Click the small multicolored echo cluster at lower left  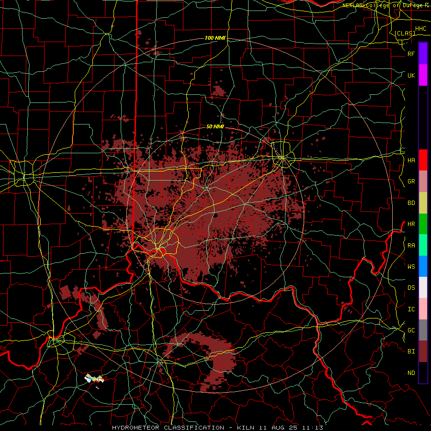tap(94, 379)
